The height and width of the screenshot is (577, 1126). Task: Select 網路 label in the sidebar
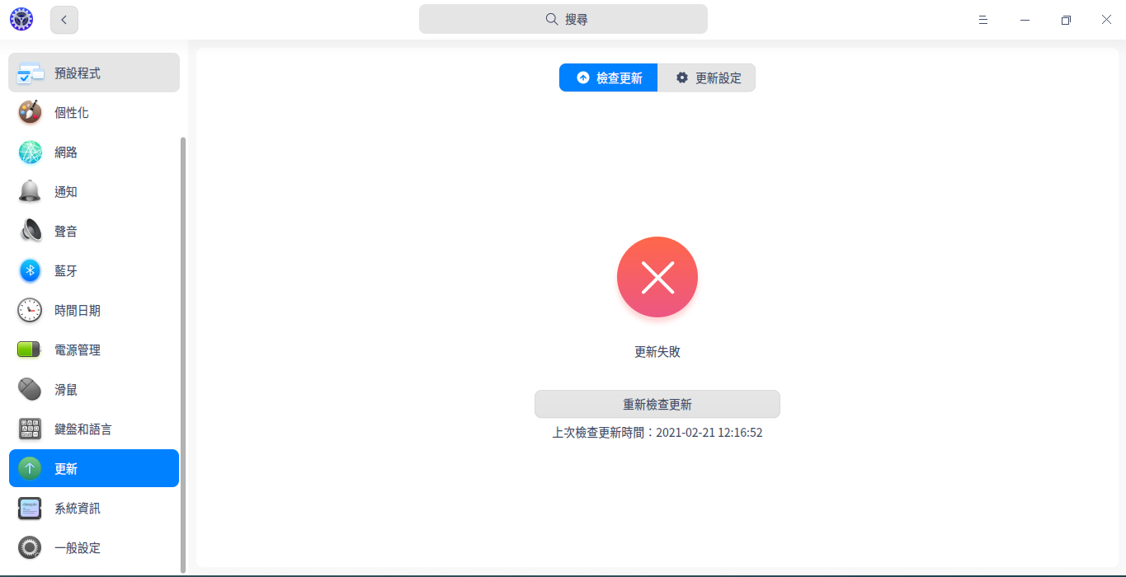point(66,152)
